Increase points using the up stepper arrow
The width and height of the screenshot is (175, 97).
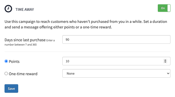[165, 60]
